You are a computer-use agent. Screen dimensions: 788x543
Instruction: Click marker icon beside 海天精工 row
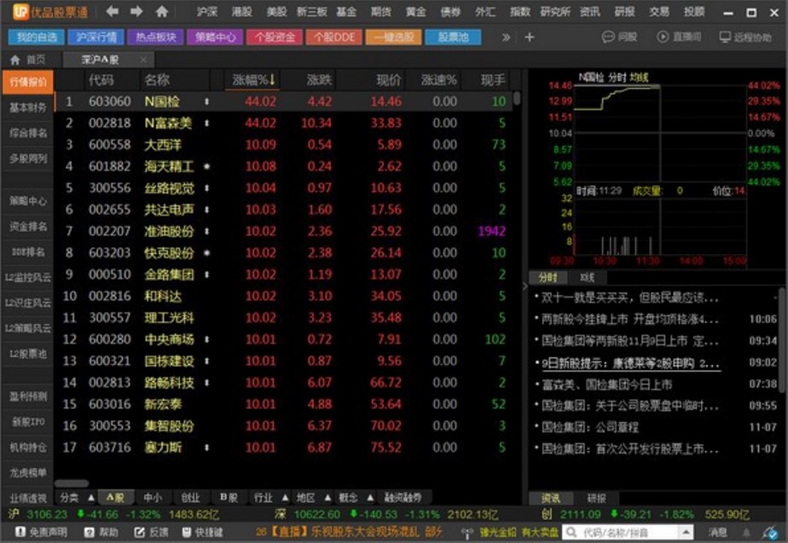click(206, 166)
